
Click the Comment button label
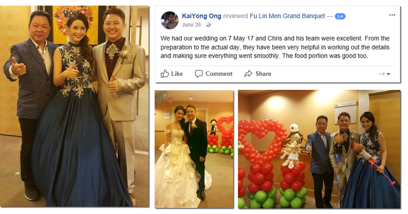[219, 74]
